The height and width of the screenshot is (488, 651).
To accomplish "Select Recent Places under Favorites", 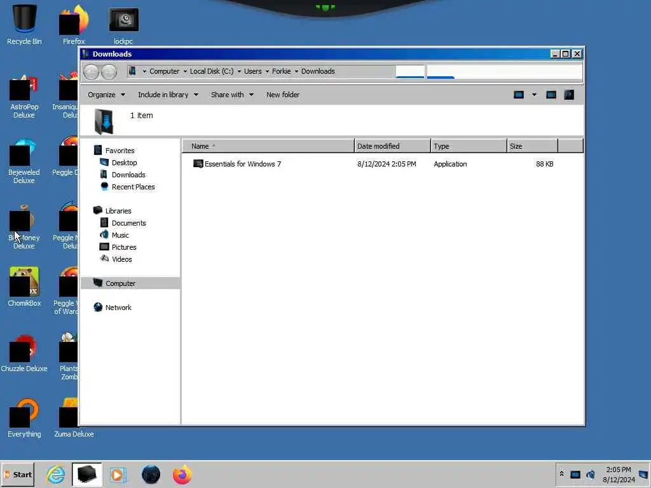I will pos(133,187).
